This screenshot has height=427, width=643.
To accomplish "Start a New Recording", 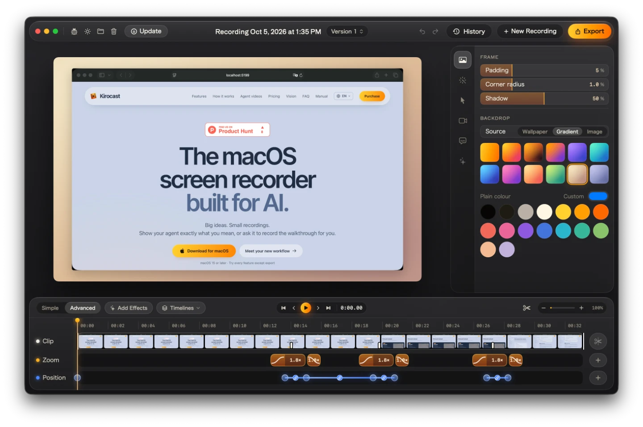I will 530,31.
